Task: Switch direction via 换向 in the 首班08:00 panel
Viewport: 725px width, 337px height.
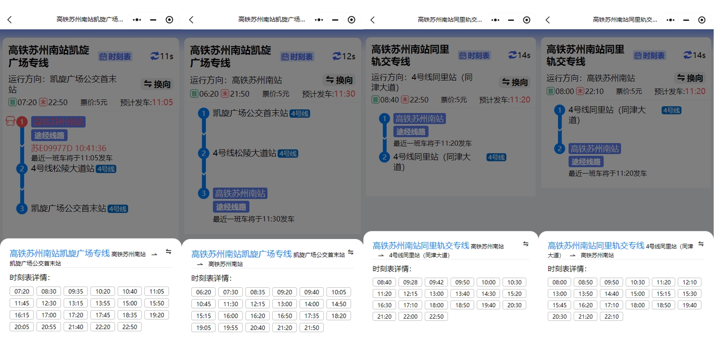Action: point(690,78)
